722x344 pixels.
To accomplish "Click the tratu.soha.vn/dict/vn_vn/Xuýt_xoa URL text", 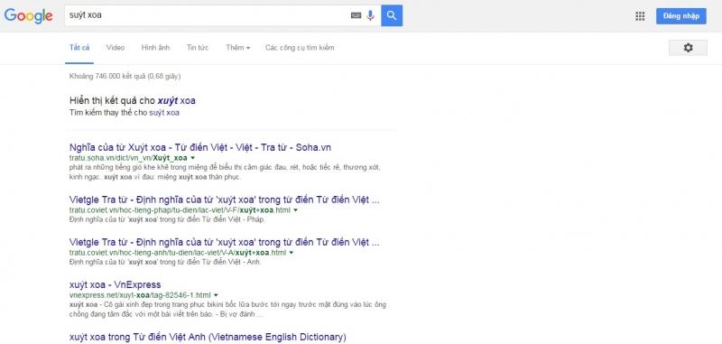I will click(128, 158).
